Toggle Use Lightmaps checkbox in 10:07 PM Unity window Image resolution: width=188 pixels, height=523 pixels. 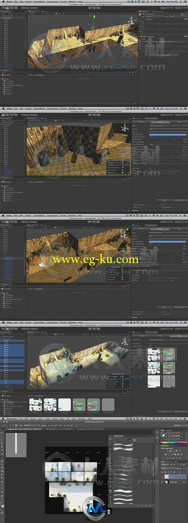click(x=123, y=163)
